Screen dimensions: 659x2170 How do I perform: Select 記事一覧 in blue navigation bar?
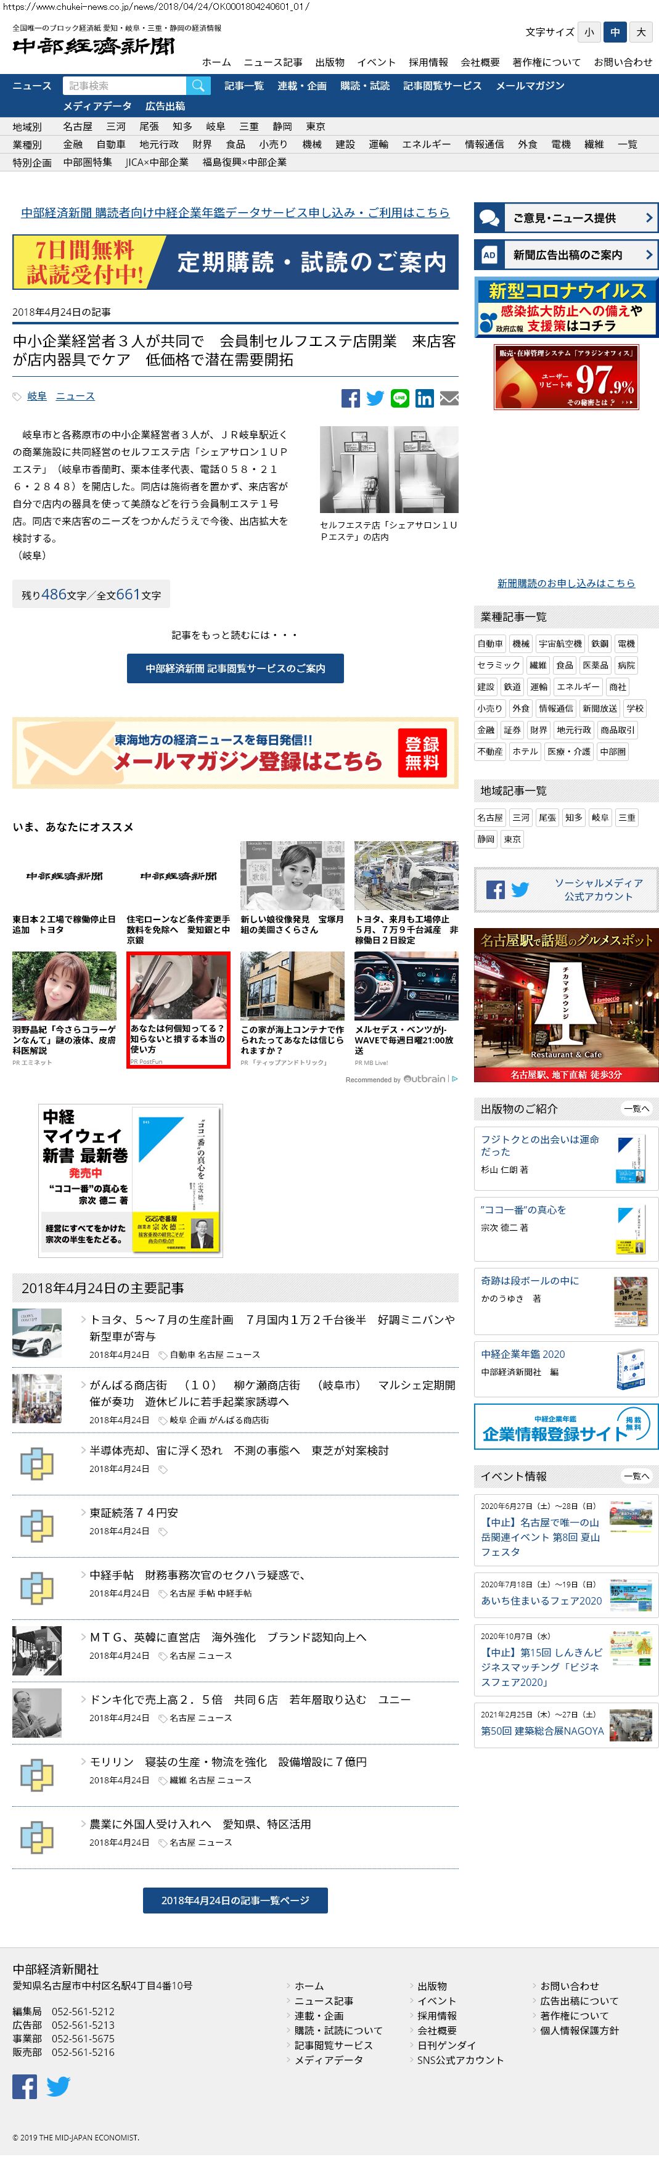coord(244,86)
